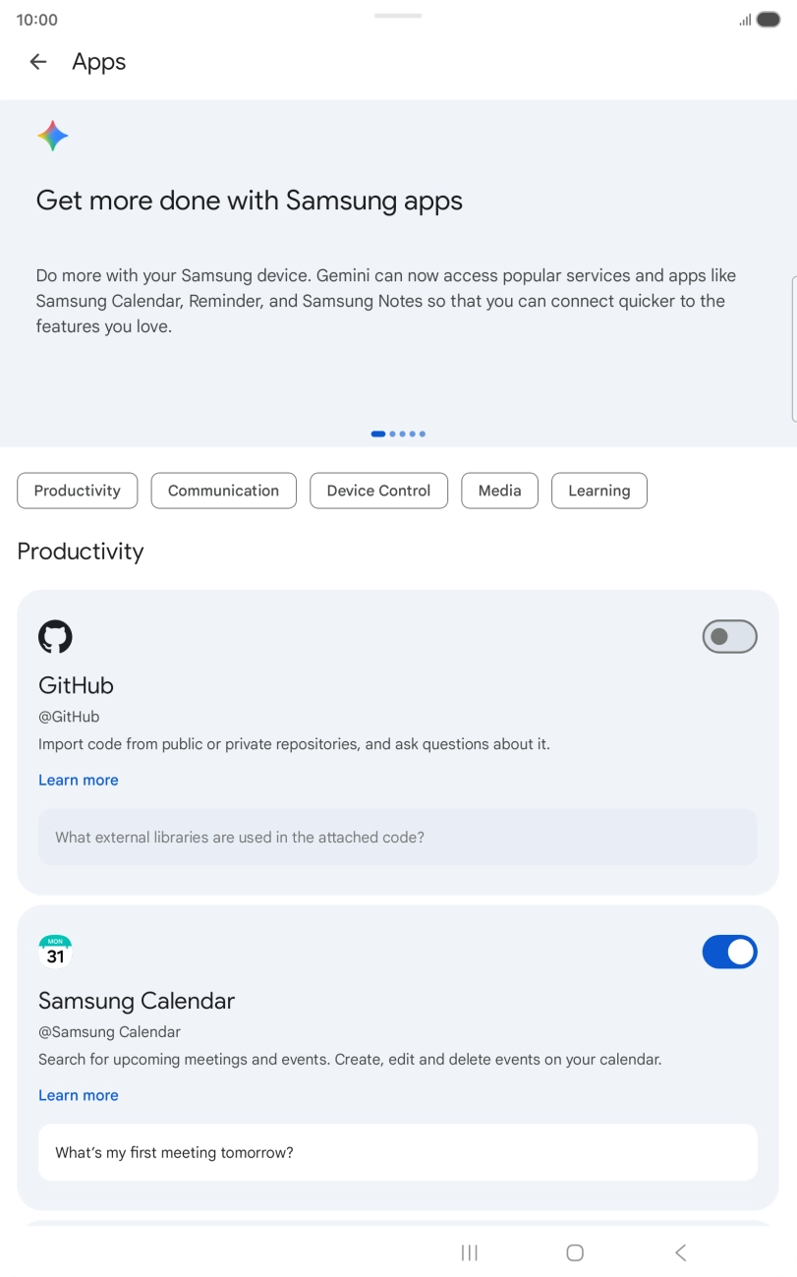Tap the Gemini sparkle icon
Viewport: 797px width, 1277px height.
pos(53,136)
